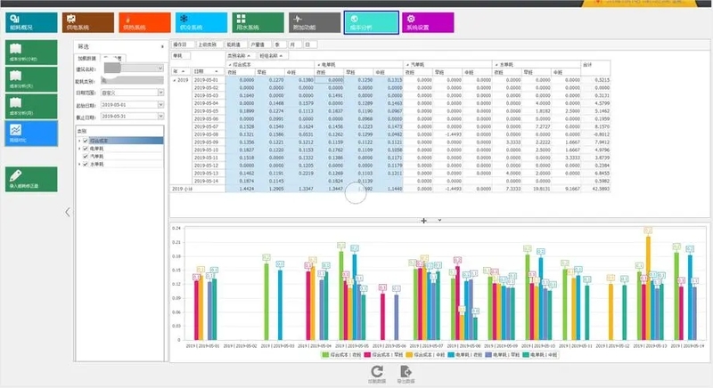Open the 供冷系统 snowflake cooling module
Image resolution: width=713 pixels, height=388 pixels.
pos(200,22)
